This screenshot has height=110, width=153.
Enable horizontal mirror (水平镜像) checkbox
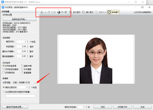[22, 69]
